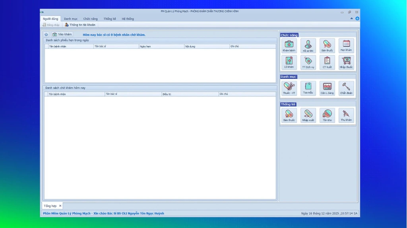Open Thuốc - VT catalog
This screenshot has width=407, height=228.
pos(289,88)
